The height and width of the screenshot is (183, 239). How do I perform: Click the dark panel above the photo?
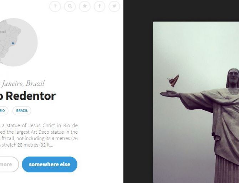181,11
